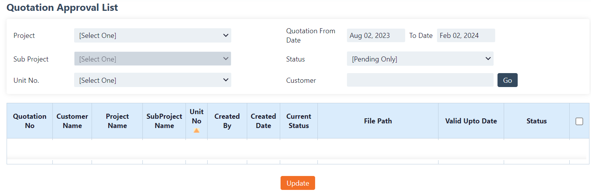Sort by Created Date column header
The width and height of the screenshot is (591, 193).
pyautogui.click(x=263, y=121)
